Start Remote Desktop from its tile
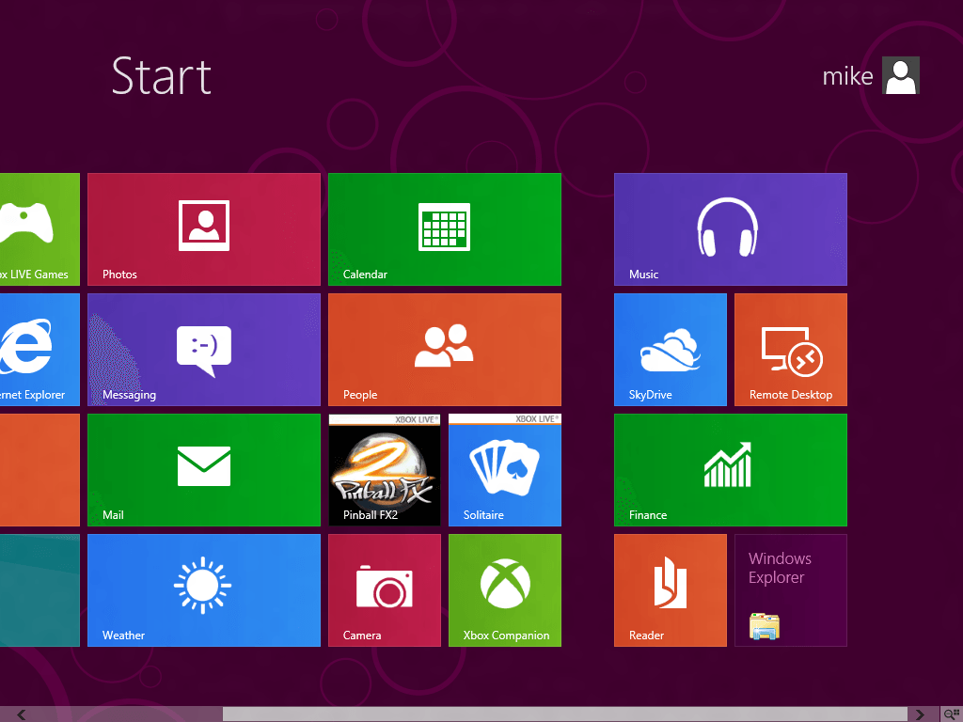Image resolution: width=963 pixels, height=722 pixels. [x=790, y=349]
